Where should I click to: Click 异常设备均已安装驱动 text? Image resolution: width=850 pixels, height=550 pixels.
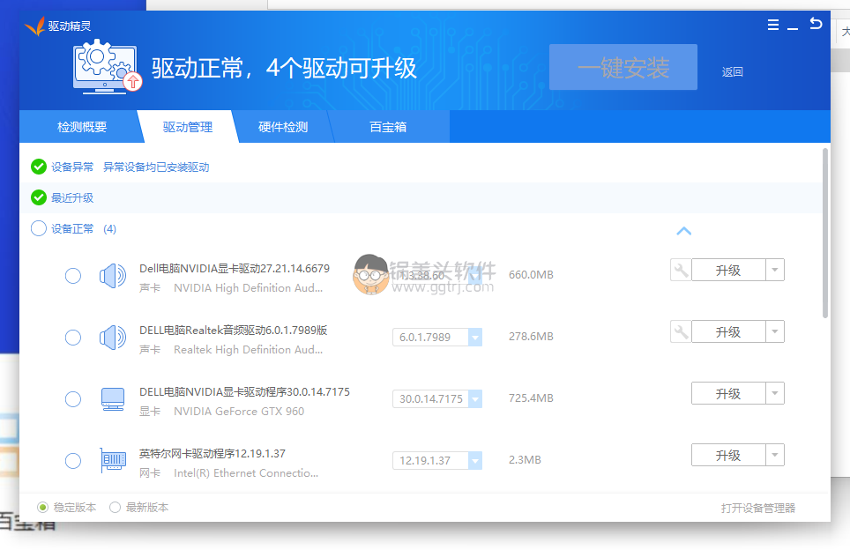coord(156,167)
